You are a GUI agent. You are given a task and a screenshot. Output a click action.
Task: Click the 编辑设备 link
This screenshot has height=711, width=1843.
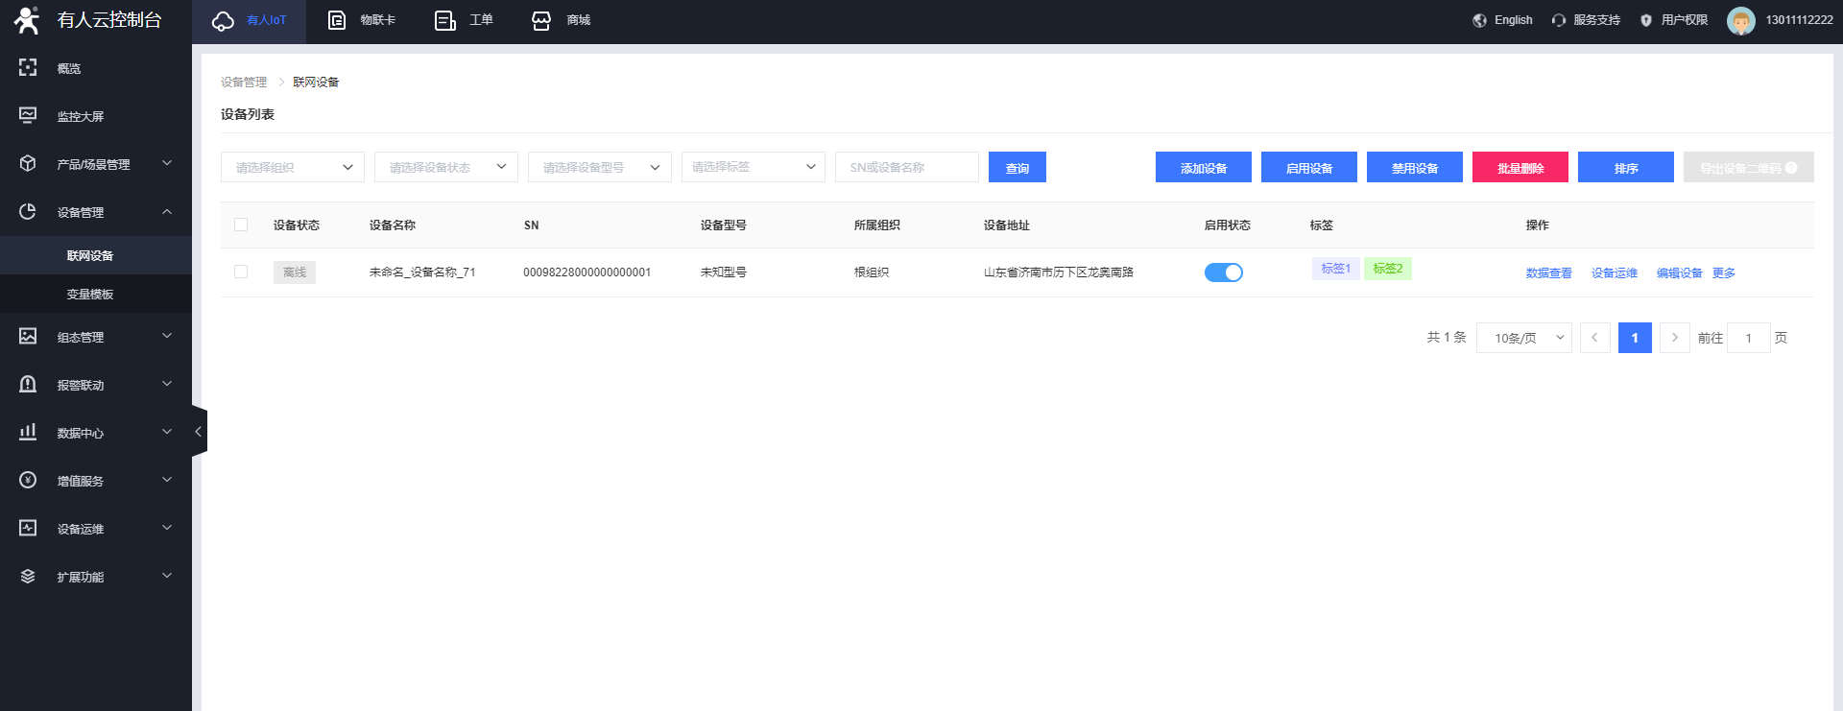[1679, 273]
